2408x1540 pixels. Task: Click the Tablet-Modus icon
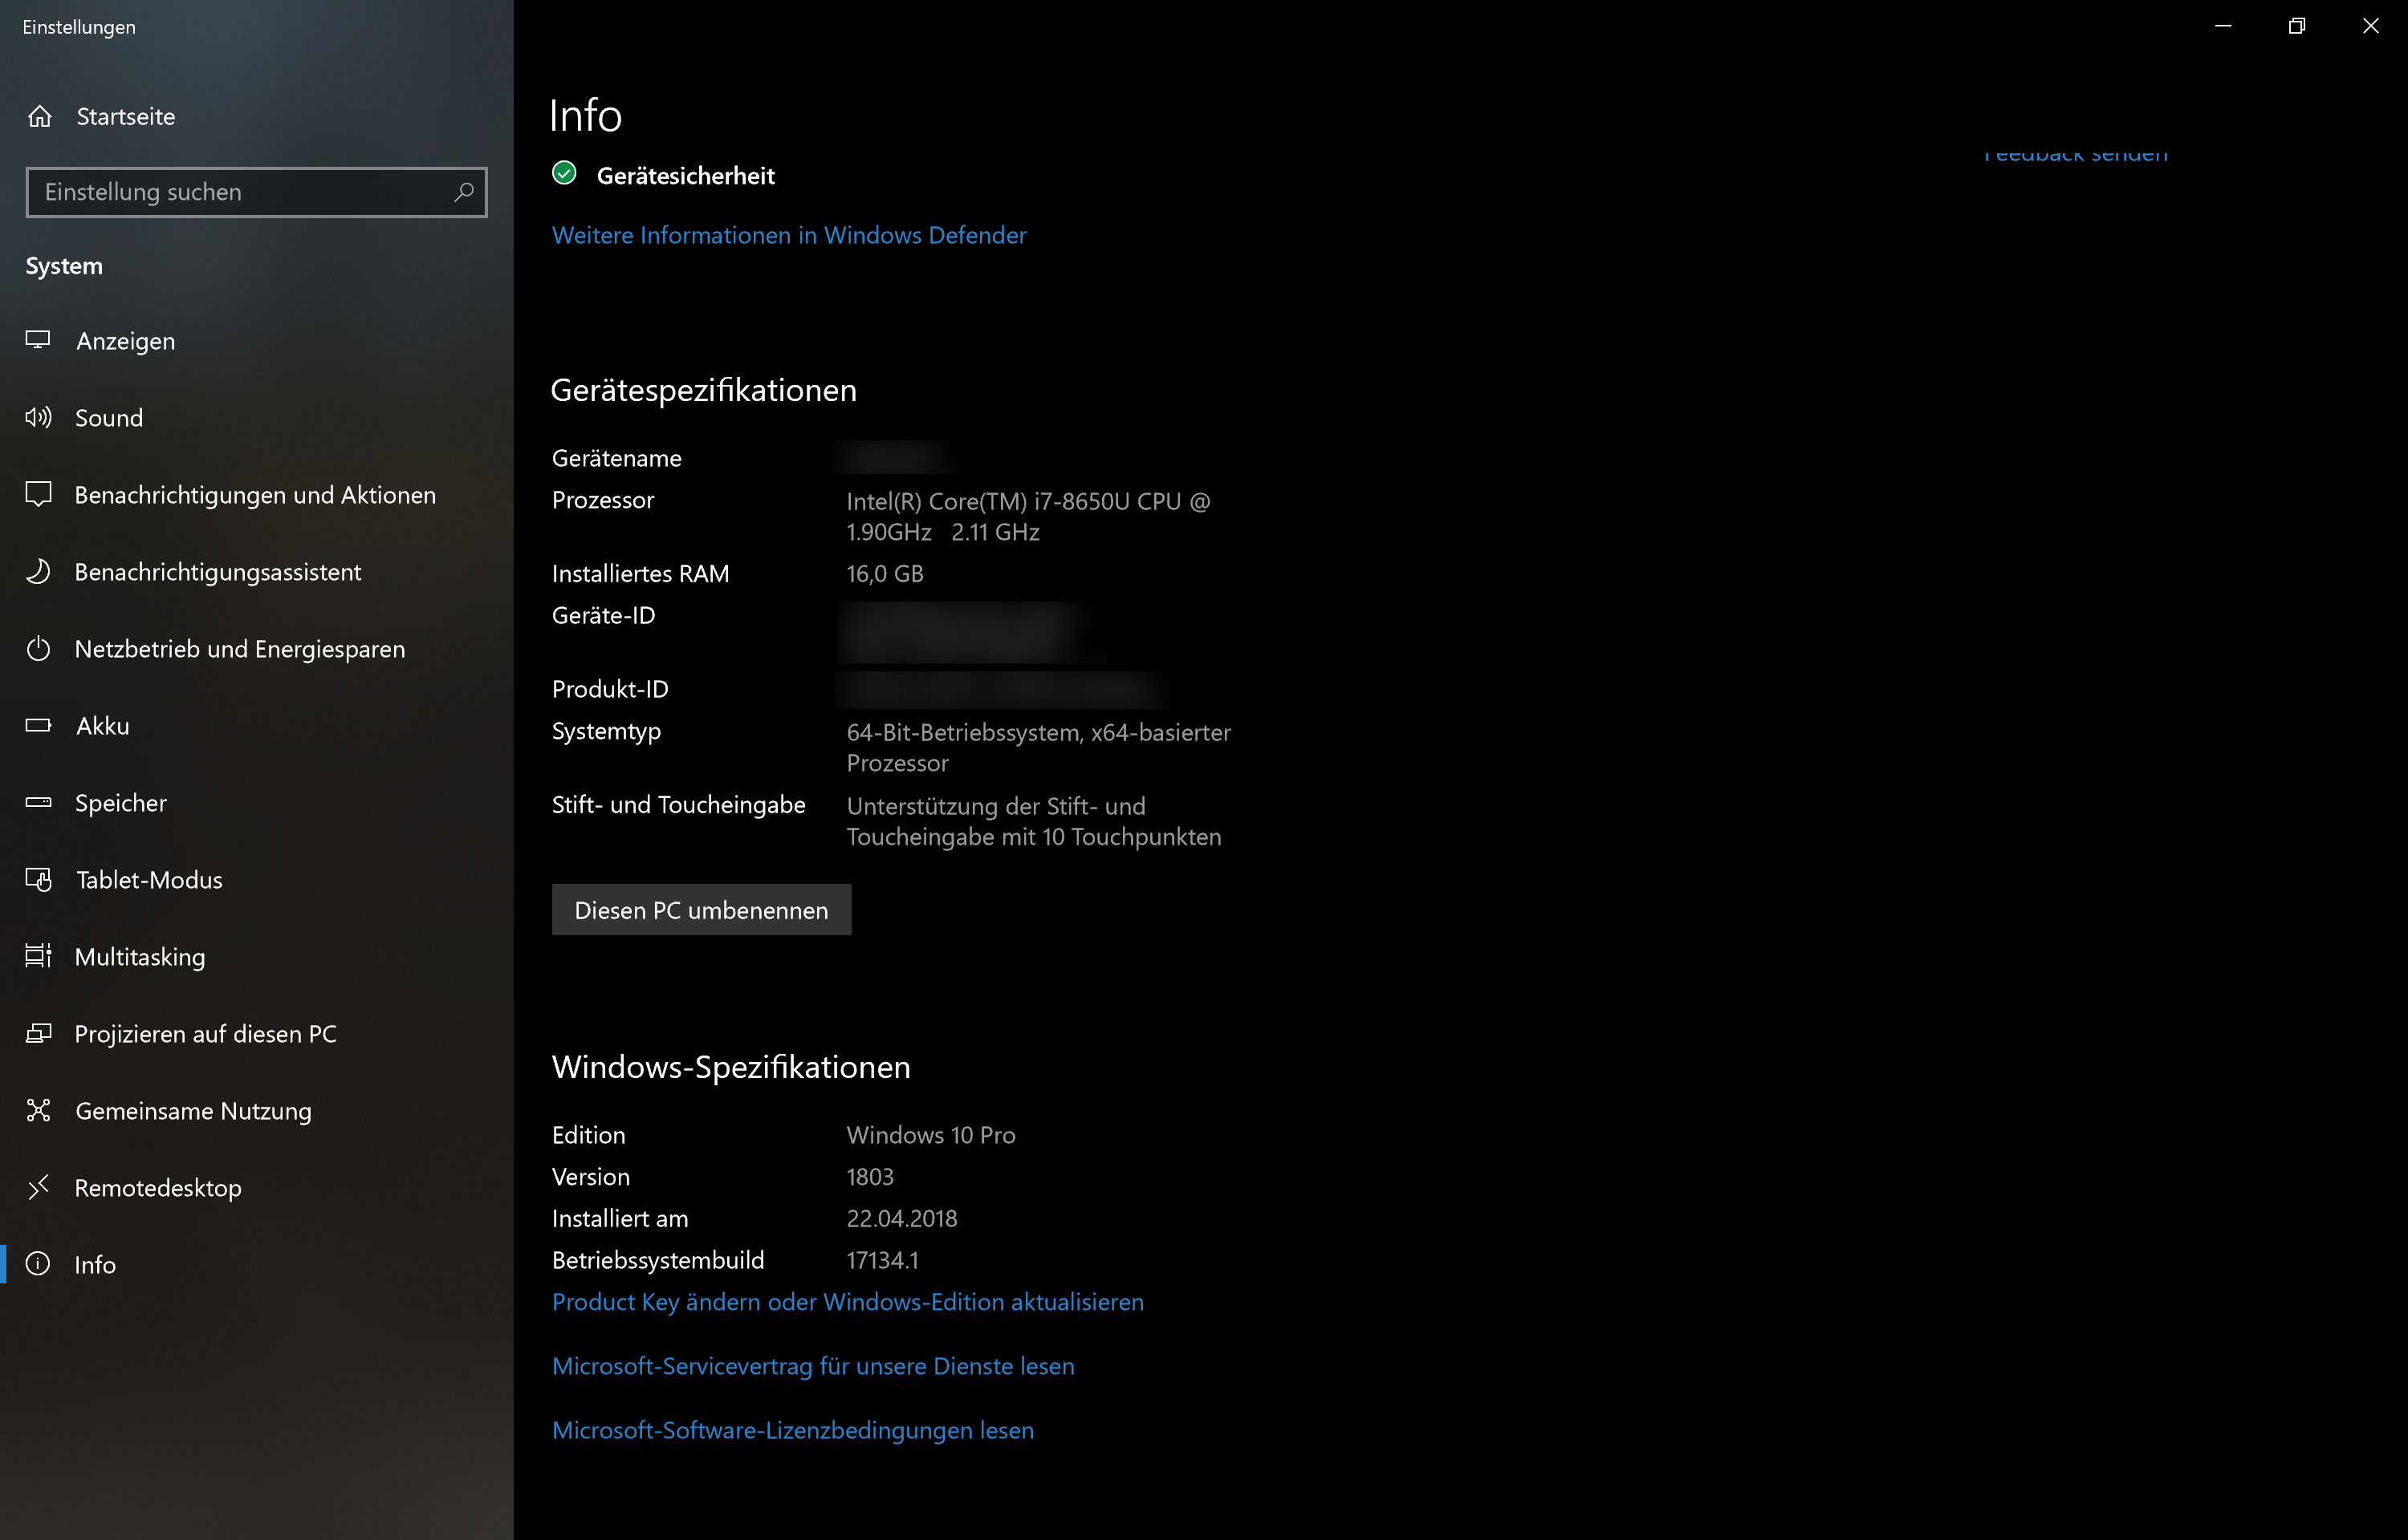(x=38, y=879)
